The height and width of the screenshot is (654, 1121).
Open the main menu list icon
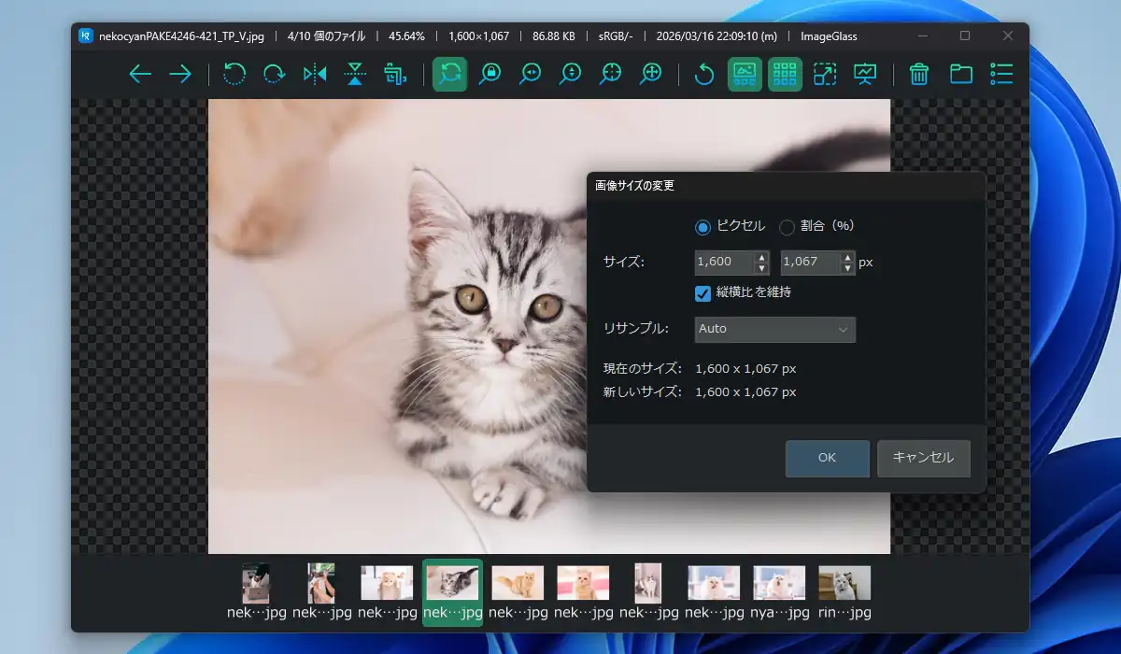point(1001,75)
